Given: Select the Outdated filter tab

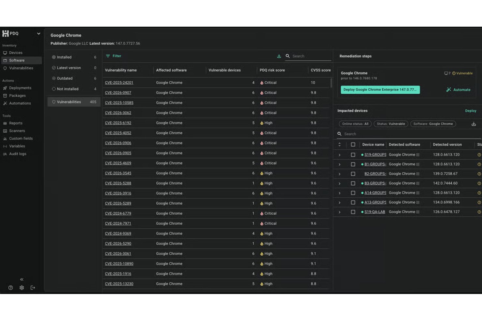Looking at the screenshot, I should [74, 78].
